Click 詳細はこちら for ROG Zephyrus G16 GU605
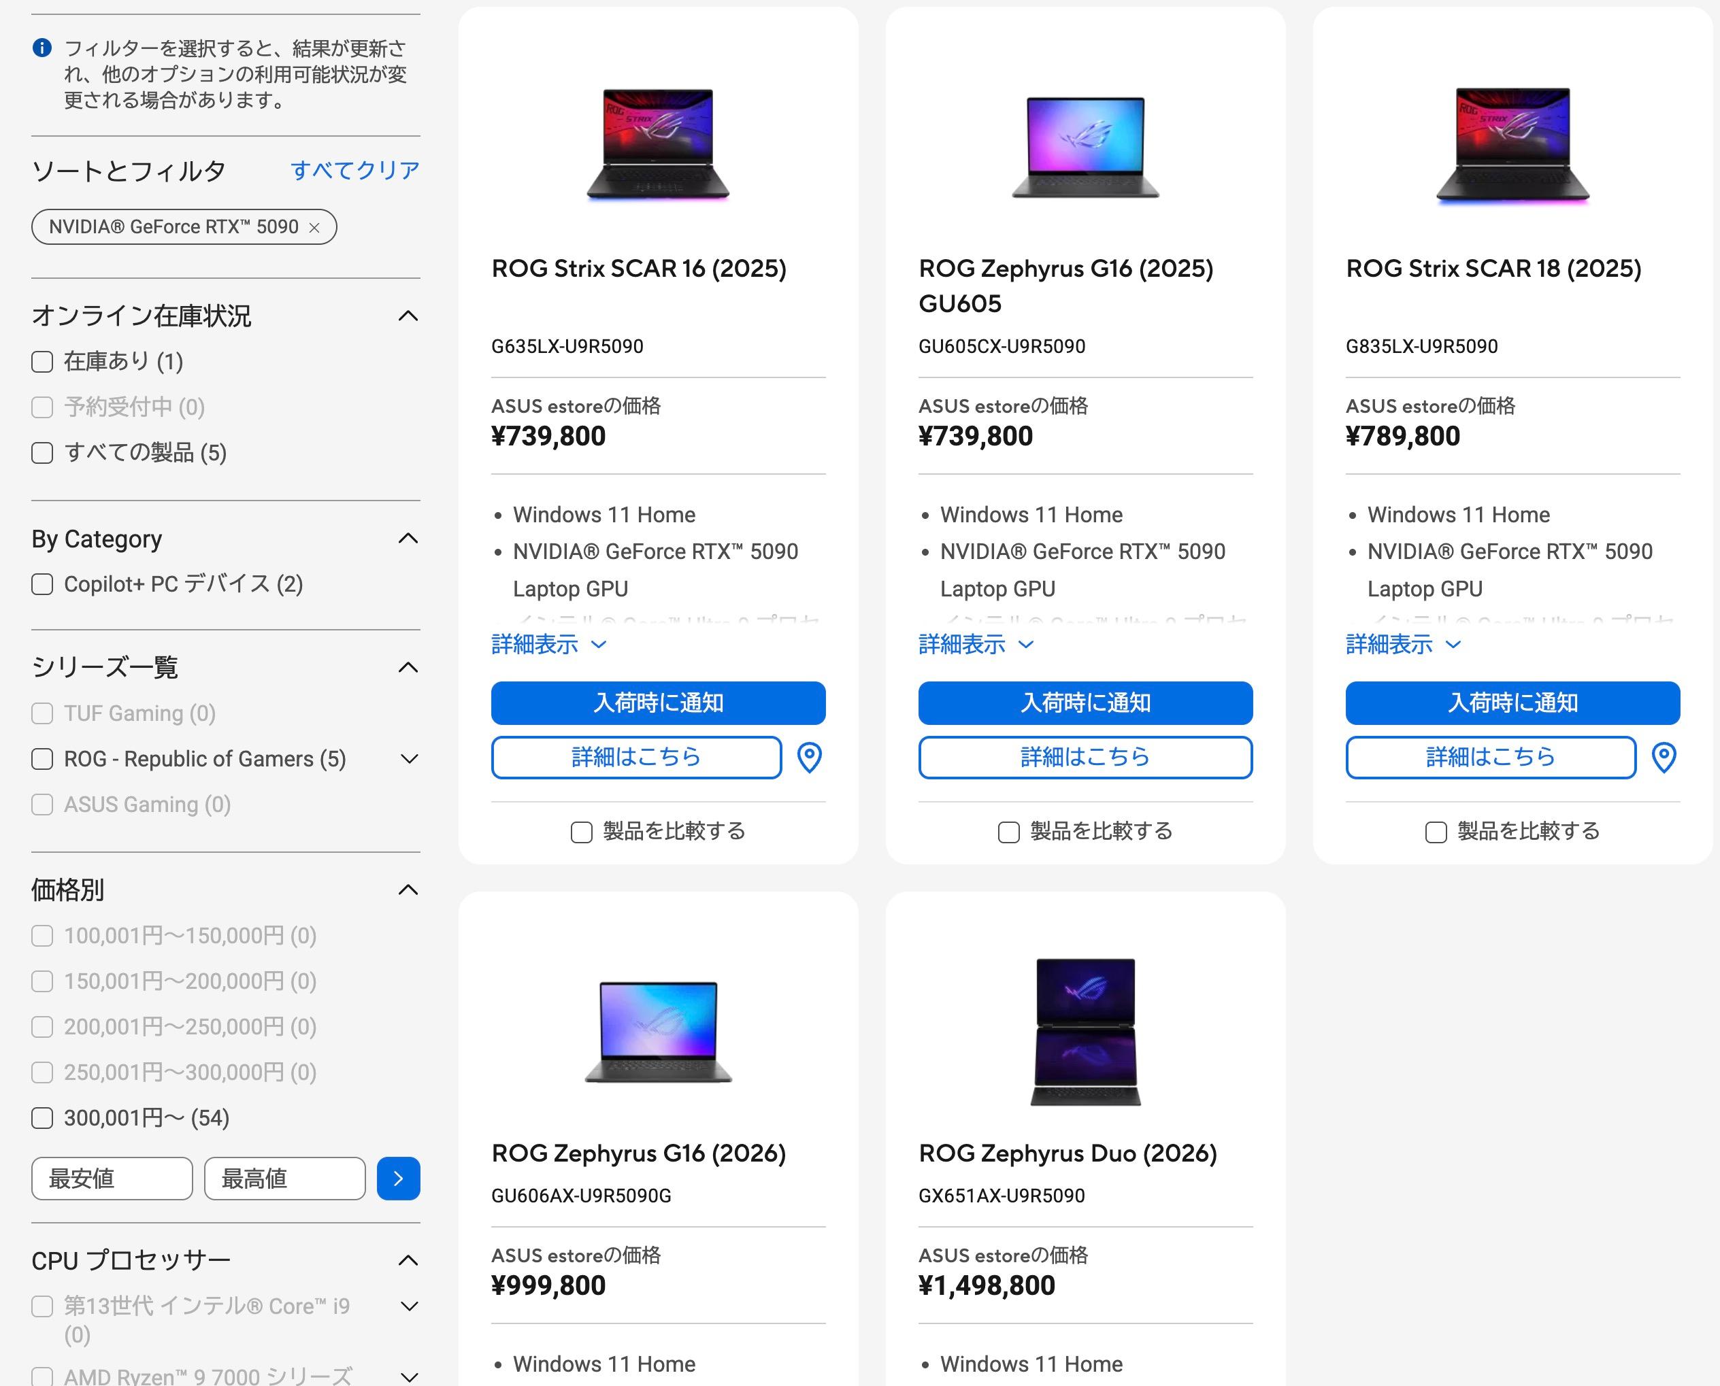Screen dimensions: 1720x1386 coord(1085,757)
